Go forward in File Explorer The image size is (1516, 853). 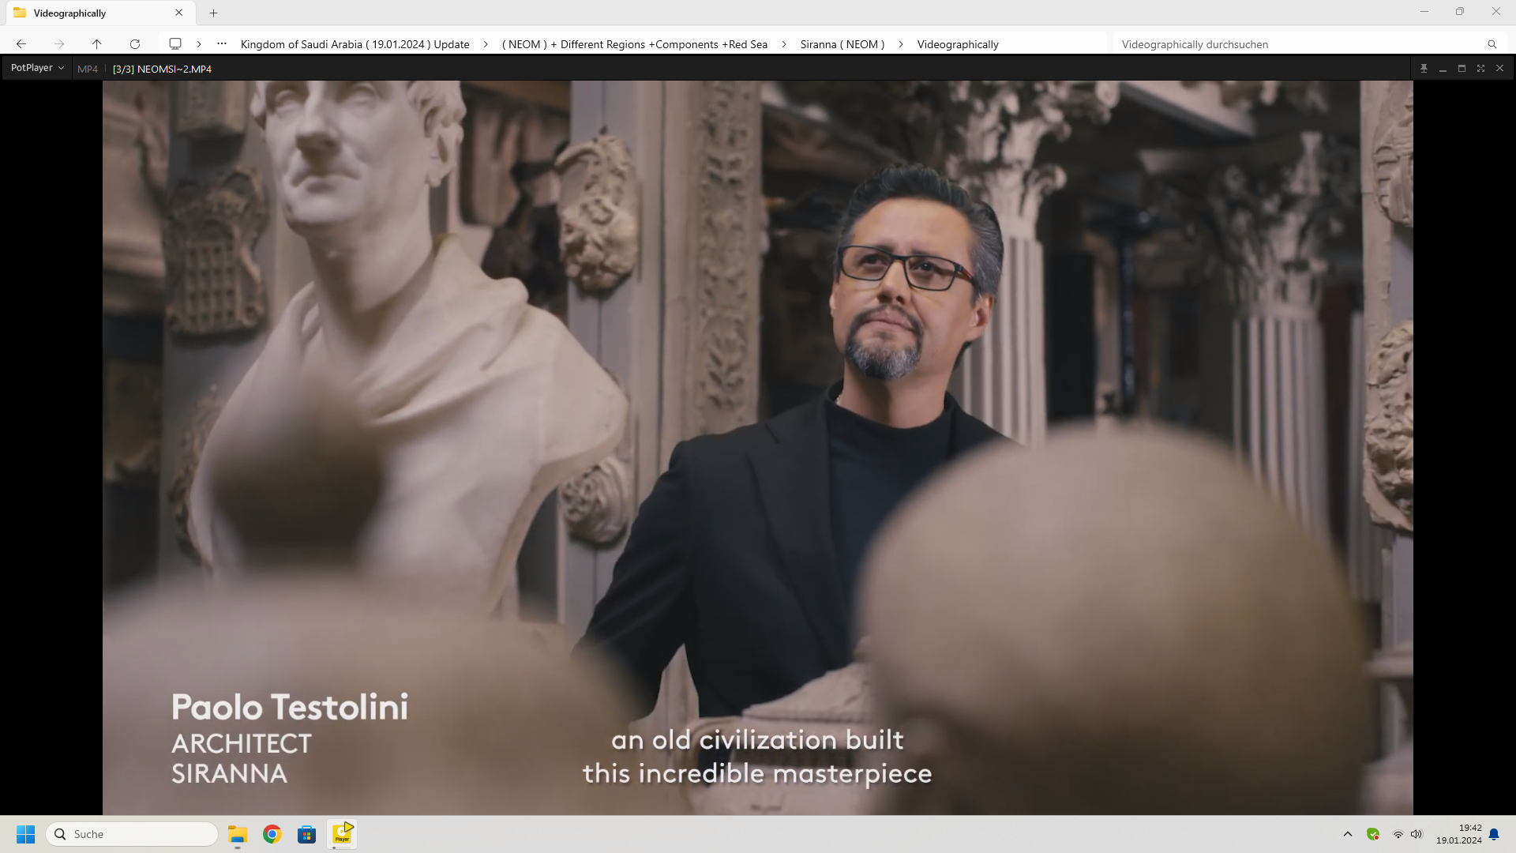[x=59, y=44]
